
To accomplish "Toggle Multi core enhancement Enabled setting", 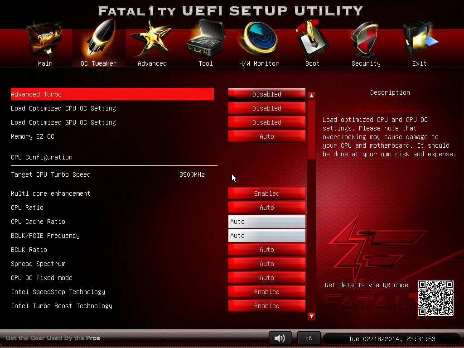I will pyautogui.click(x=266, y=193).
